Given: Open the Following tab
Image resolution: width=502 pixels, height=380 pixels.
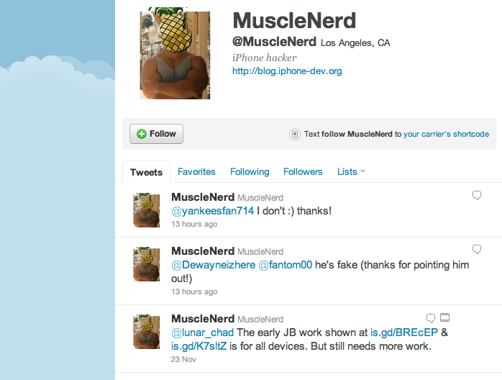Looking at the screenshot, I should point(250,172).
